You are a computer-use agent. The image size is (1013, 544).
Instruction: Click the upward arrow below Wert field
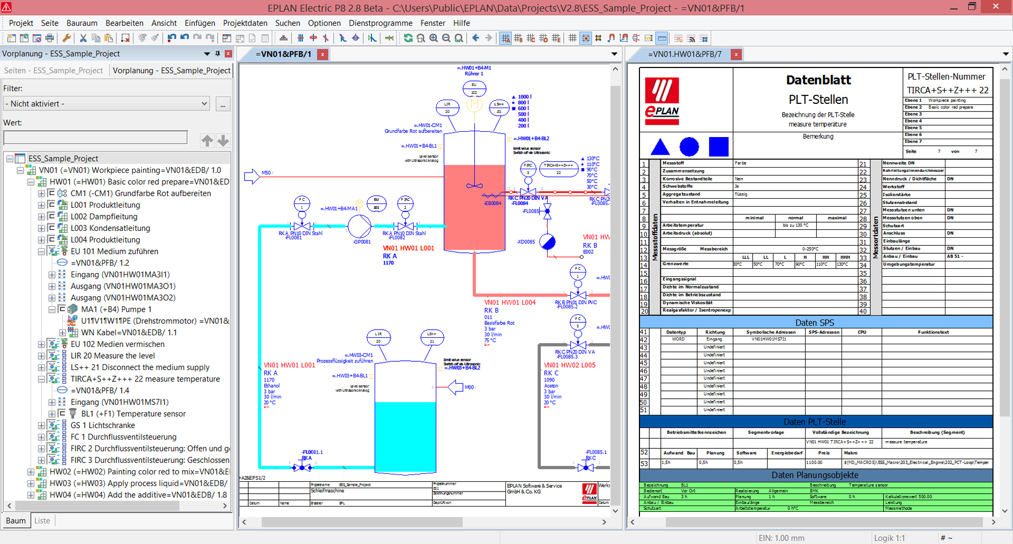pyautogui.click(x=207, y=140)
